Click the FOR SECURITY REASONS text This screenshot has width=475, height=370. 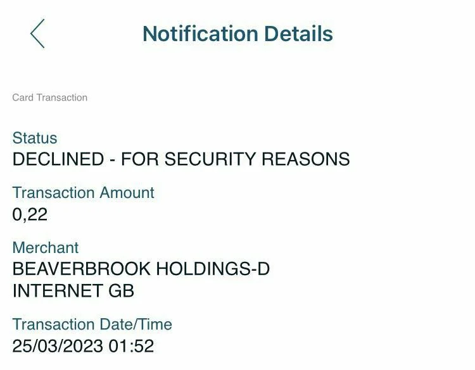click(235, 159)
